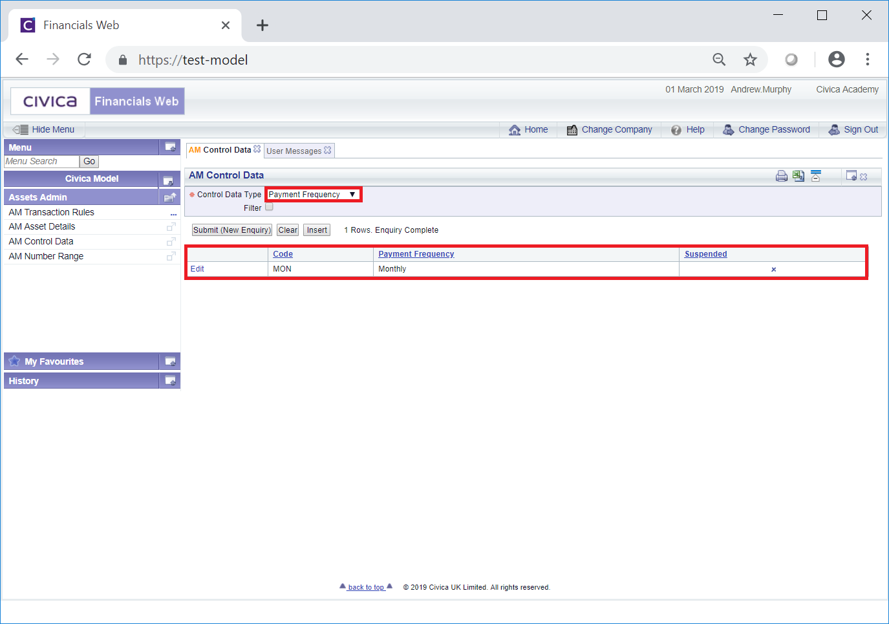
Task: Expand the History panel icon
Action: (170, 381)
